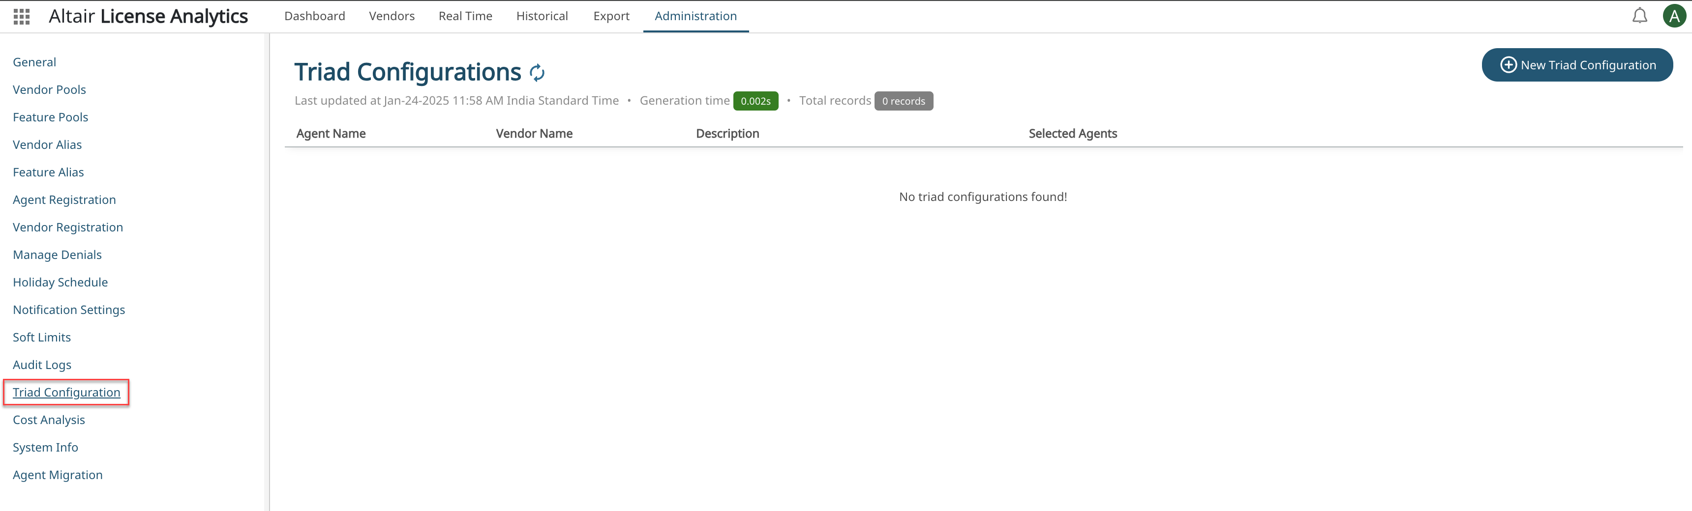This screenshot has height=511, width=1692.
Task: Click the 'No triad configurations found!' message
Action: [x=983, y=197]
